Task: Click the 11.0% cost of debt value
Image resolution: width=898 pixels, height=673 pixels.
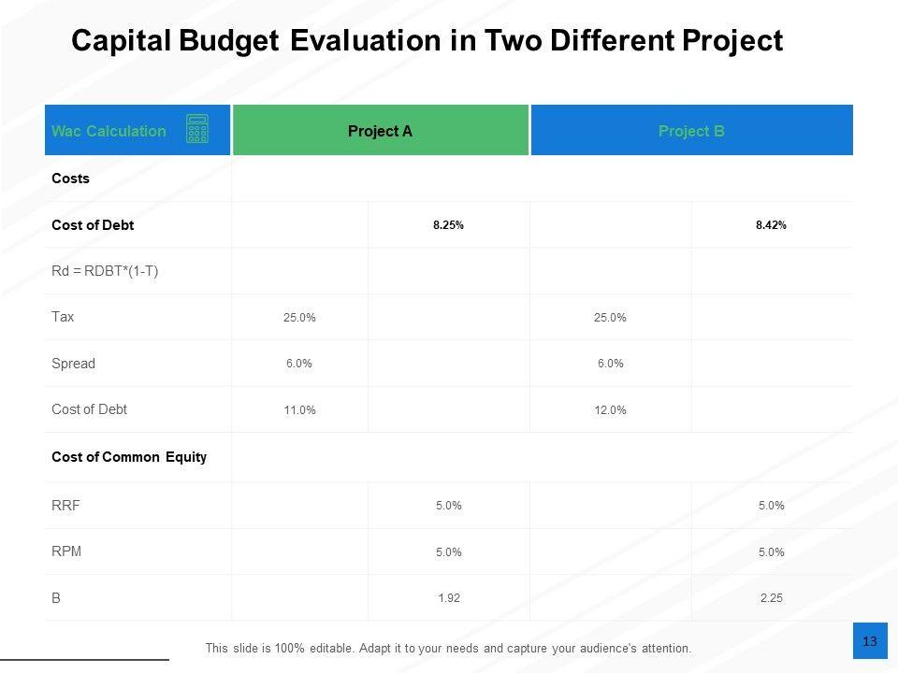Action: coord(299,410)
